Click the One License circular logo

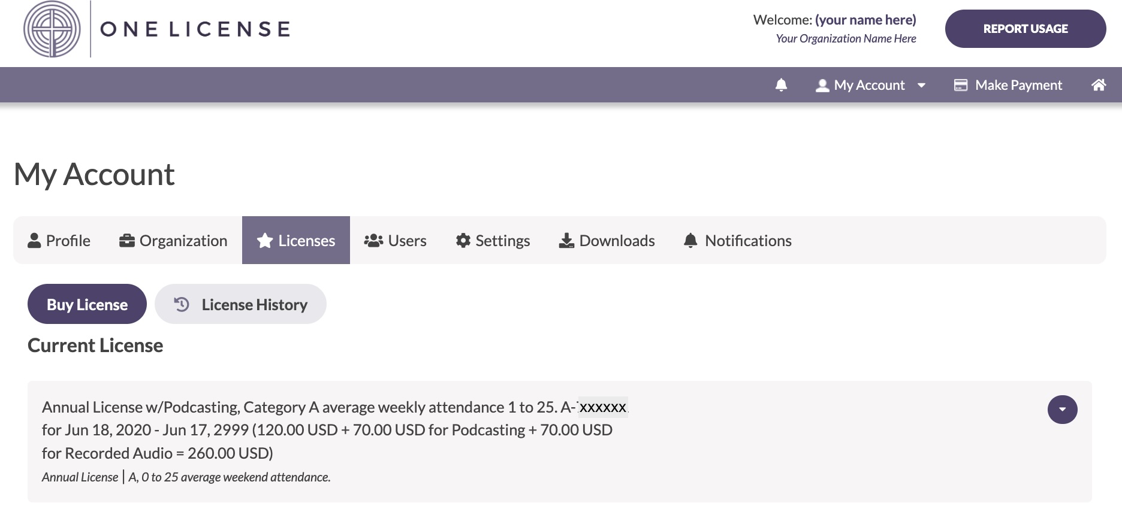[52, 29]
